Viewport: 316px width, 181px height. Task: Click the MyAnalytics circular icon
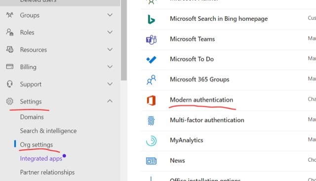tap(151, 140)
